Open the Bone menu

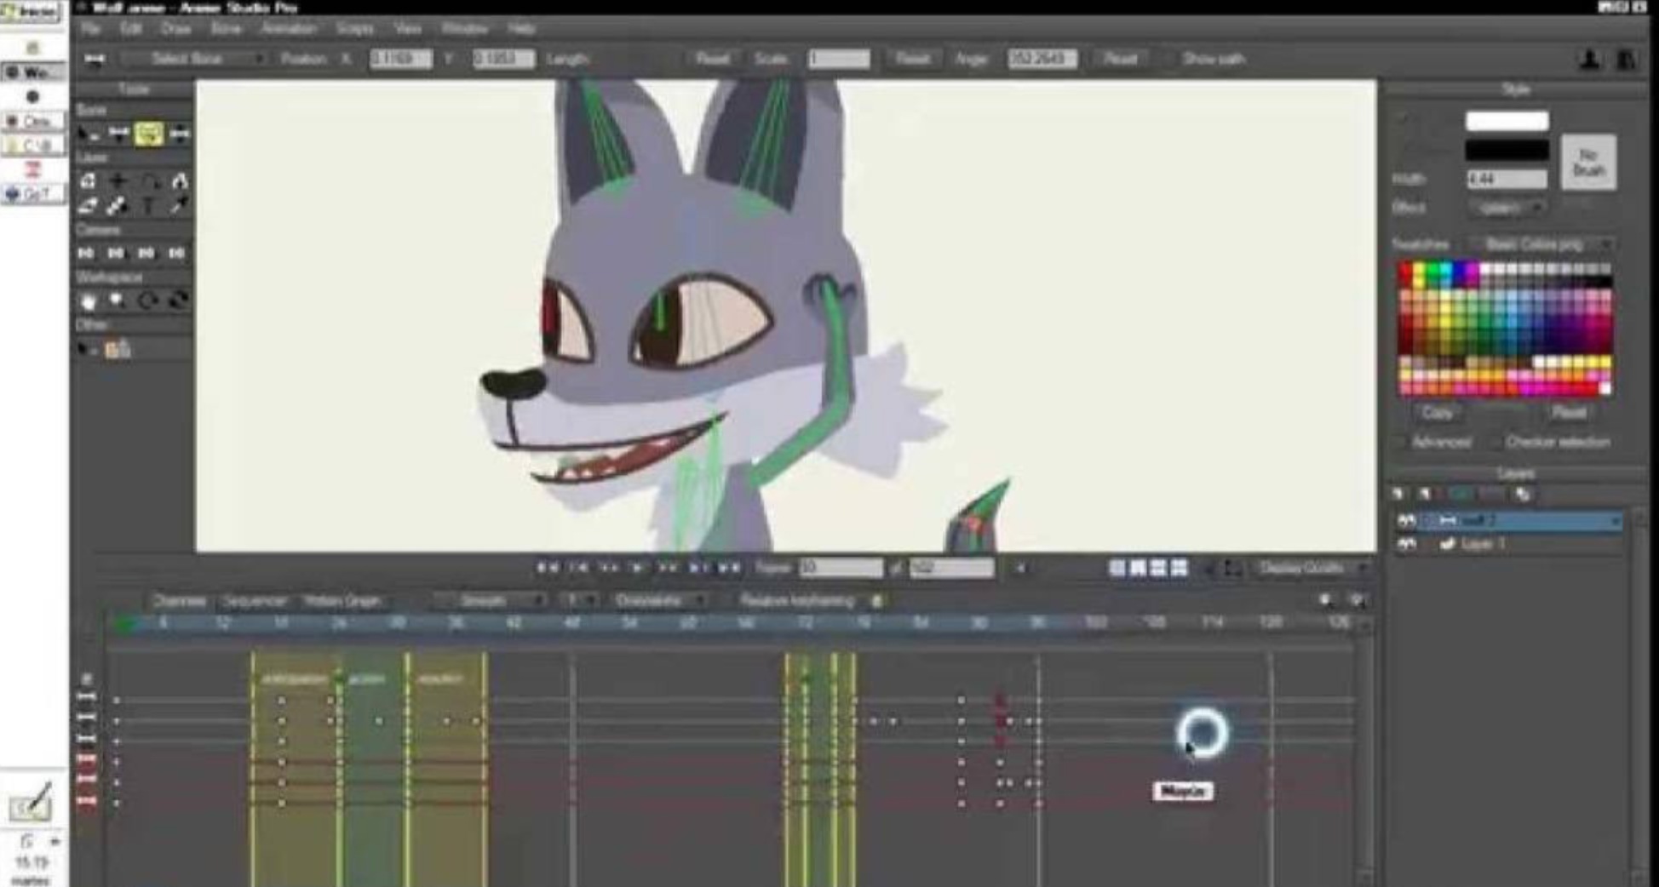click(x=226, y=28)
